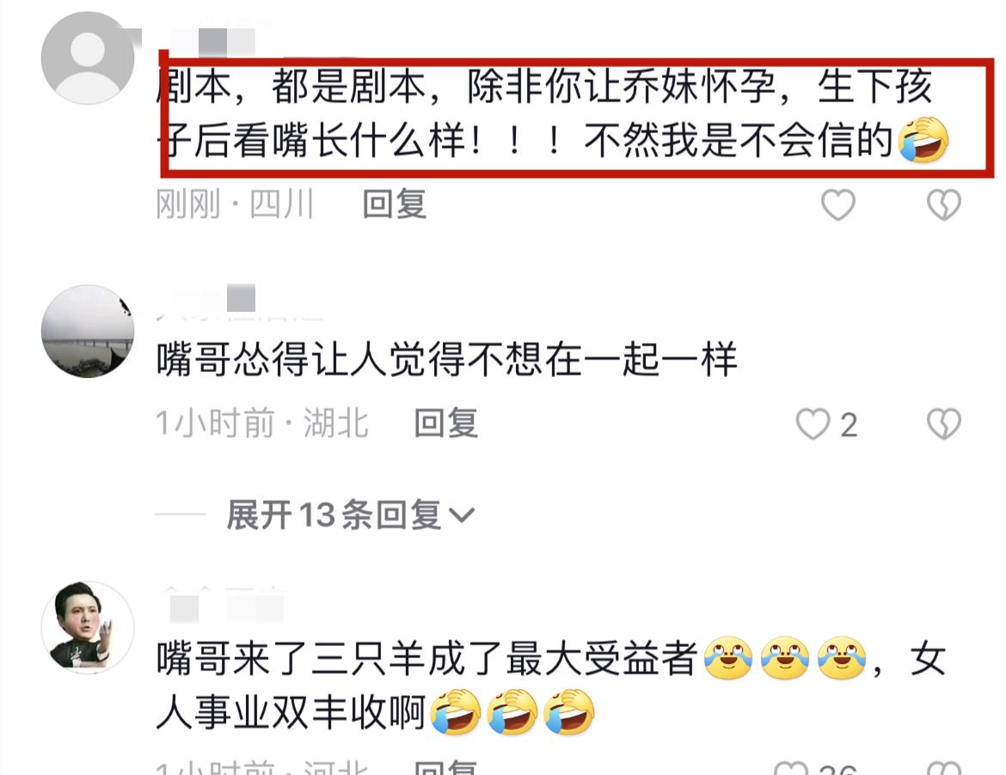Tap the blurred username above 嘴哥总得 comment
This screenshot has width=1006, height=775.
241,302
